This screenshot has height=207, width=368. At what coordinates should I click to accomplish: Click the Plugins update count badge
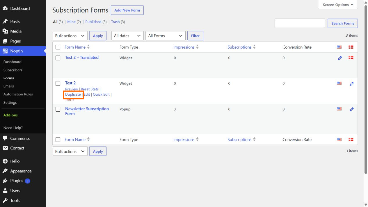pos(27,181)
